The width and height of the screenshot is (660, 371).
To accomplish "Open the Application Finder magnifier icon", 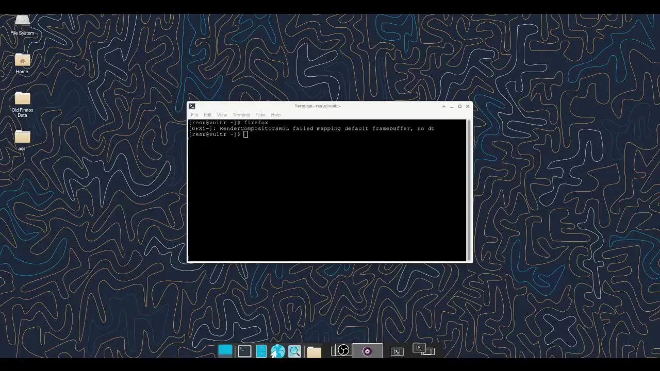I will pos(294,351).
